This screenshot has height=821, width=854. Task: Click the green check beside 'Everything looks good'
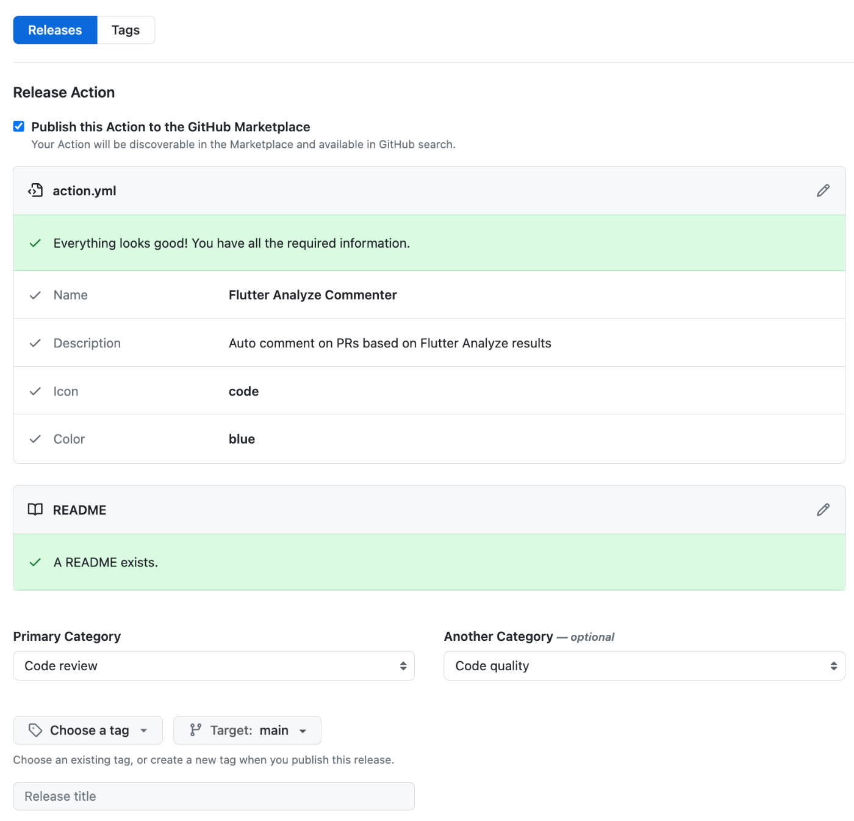(35, 243)
